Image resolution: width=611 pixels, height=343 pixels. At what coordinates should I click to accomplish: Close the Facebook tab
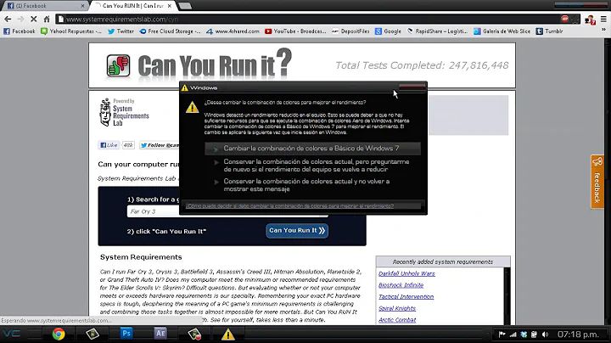click(x=82, y=6)
